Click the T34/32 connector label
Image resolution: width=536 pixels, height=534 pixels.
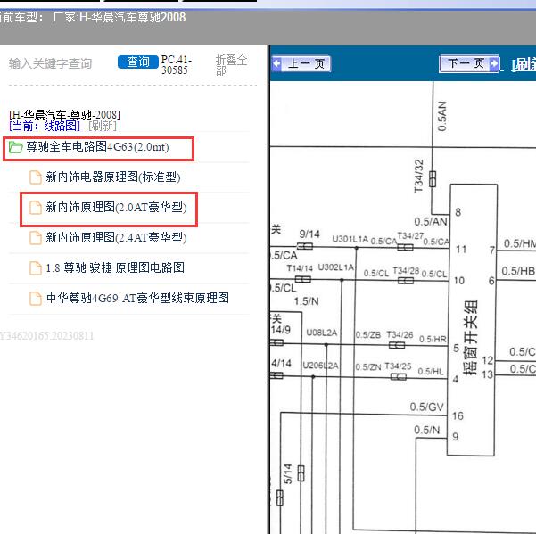(419, 177)
